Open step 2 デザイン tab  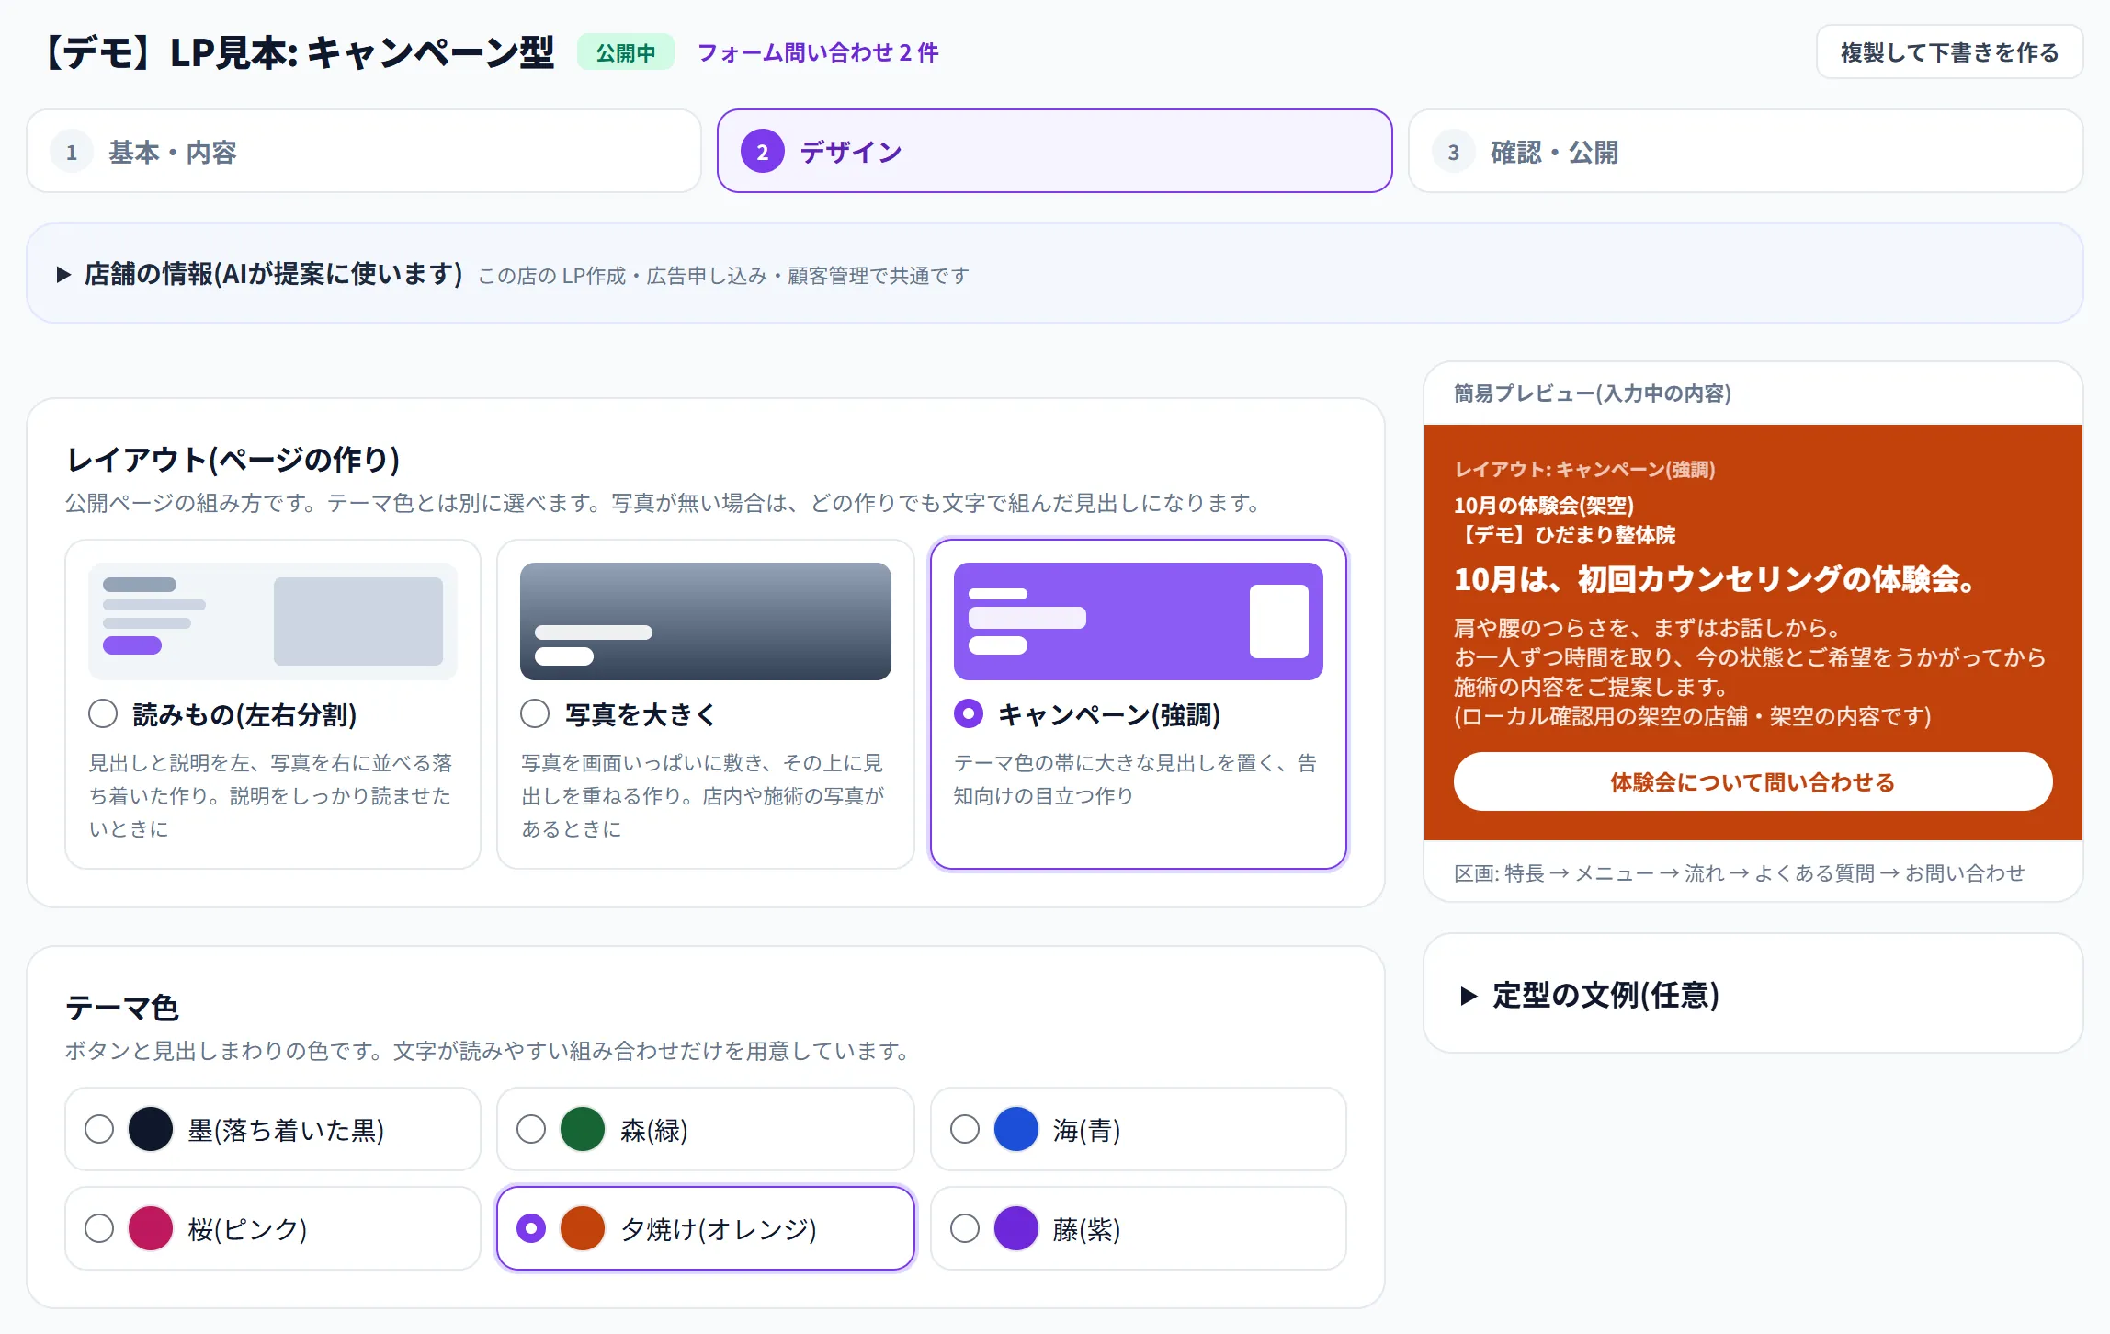1054,152
